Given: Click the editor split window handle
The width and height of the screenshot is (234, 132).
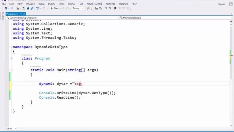Looking at the screenshot, I should 231,21.
